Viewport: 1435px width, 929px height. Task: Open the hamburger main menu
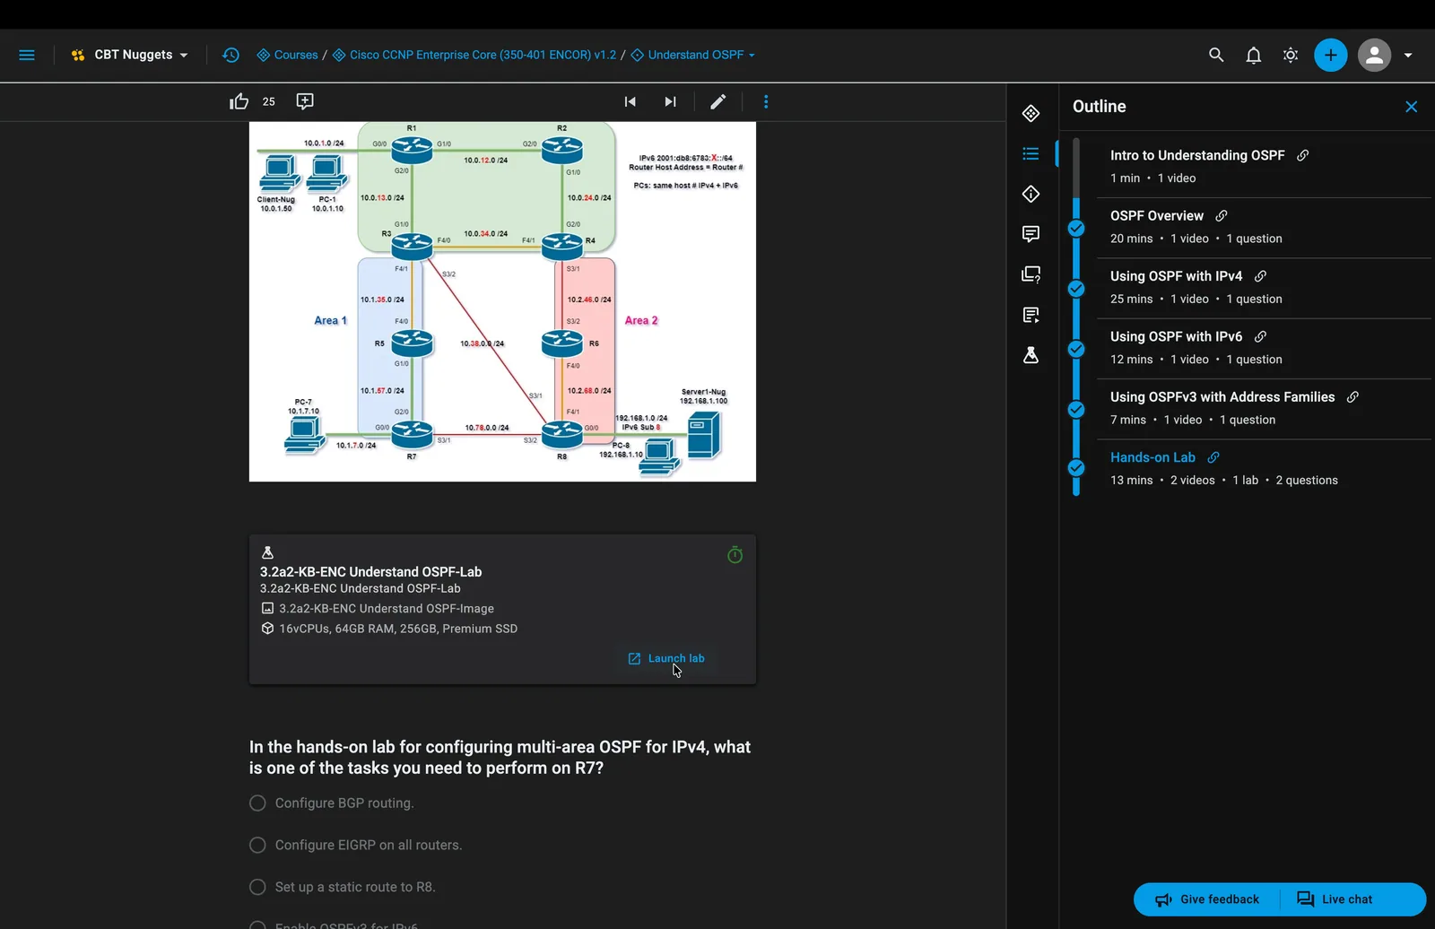27,55
